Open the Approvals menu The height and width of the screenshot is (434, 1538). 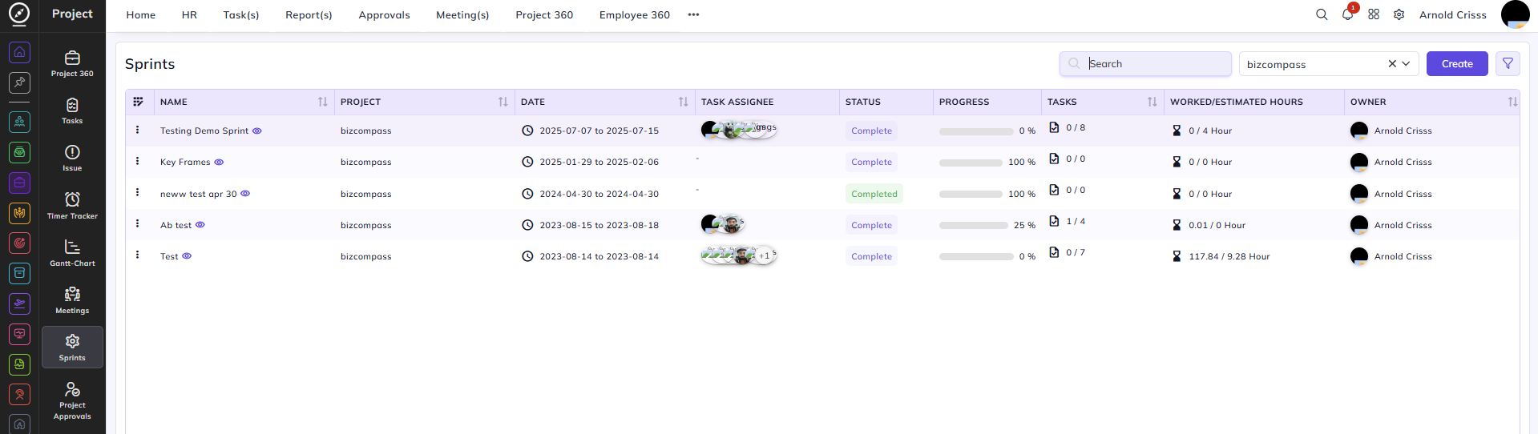pyautogui.click(x=384, y=14)
